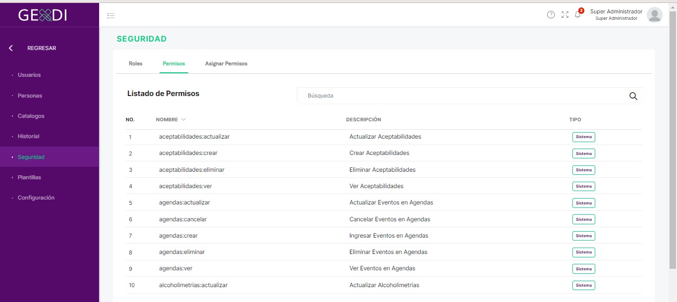Screen dimensions: 677x302
Task: Click the REGRESAR link
Action: 42,48
